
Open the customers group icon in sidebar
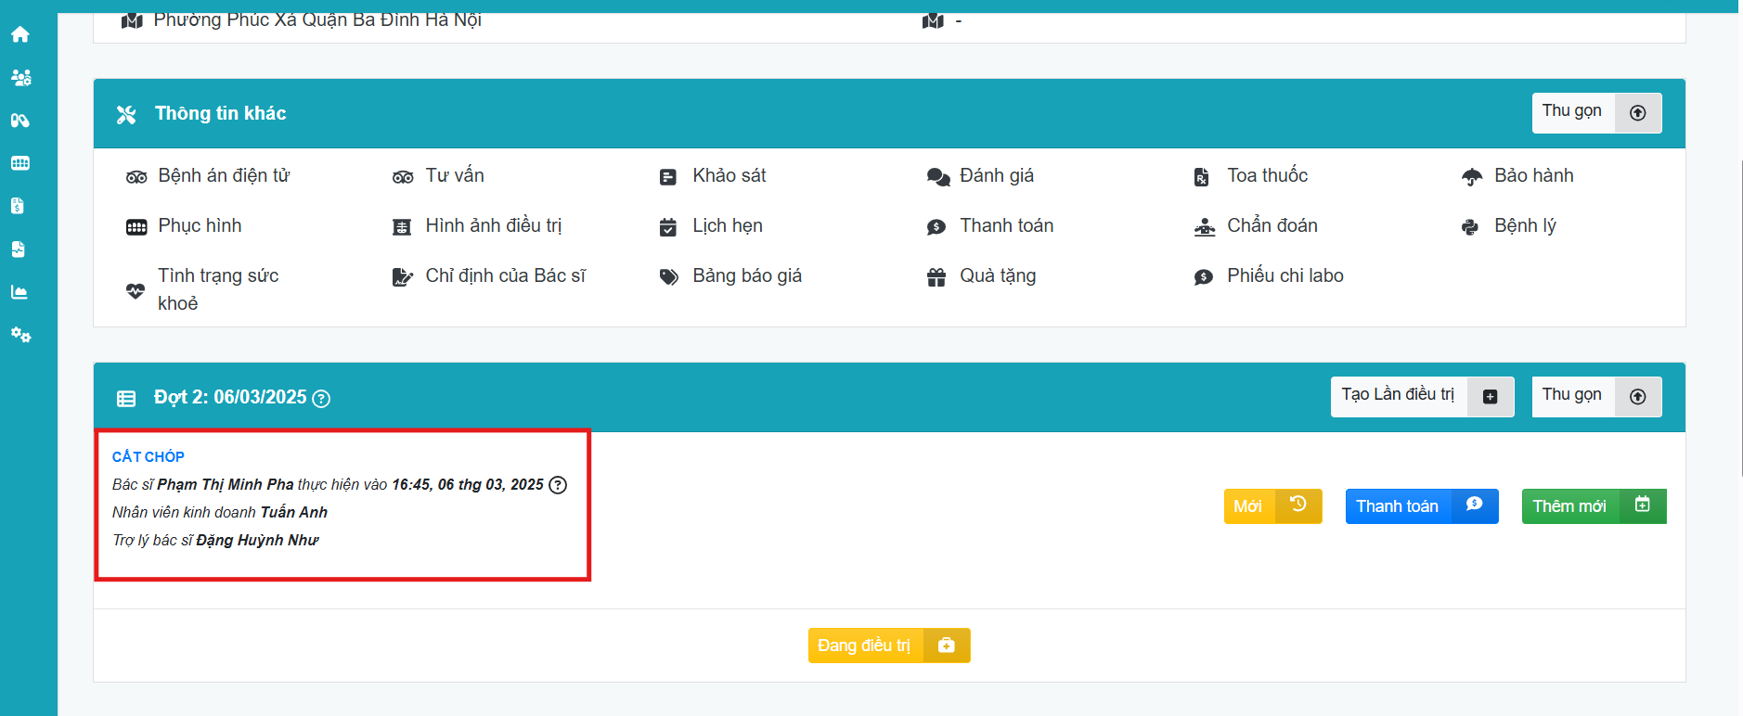click(x=20, y=78)
